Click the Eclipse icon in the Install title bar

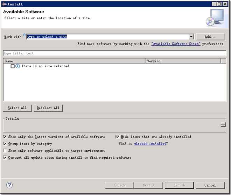(5, 4)
